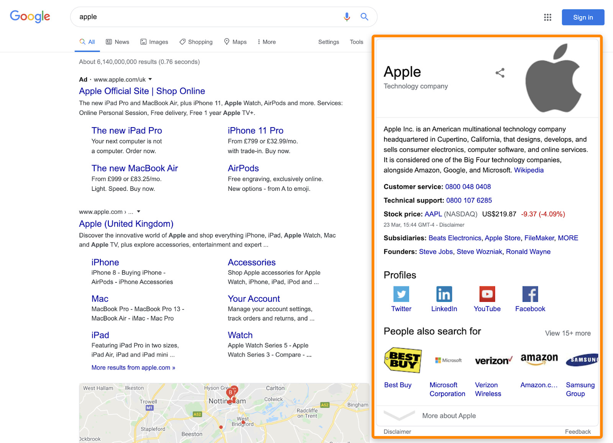Activate voice search via the microphone icon
The height and width of the screenshot is (443, 613).
(x=347, y=17)
